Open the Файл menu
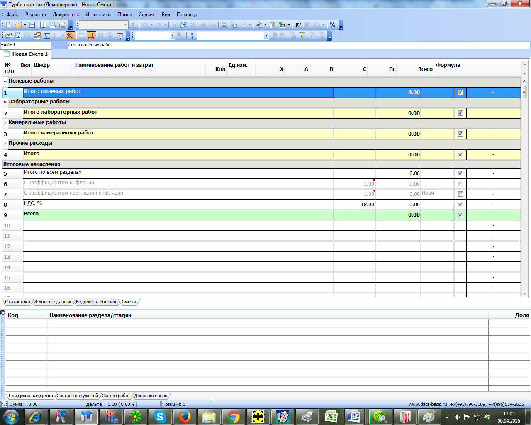This screenshot has height=425, width=531. click(x=12, y=15)
